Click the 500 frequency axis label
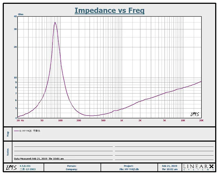 (x=103, y=120)
